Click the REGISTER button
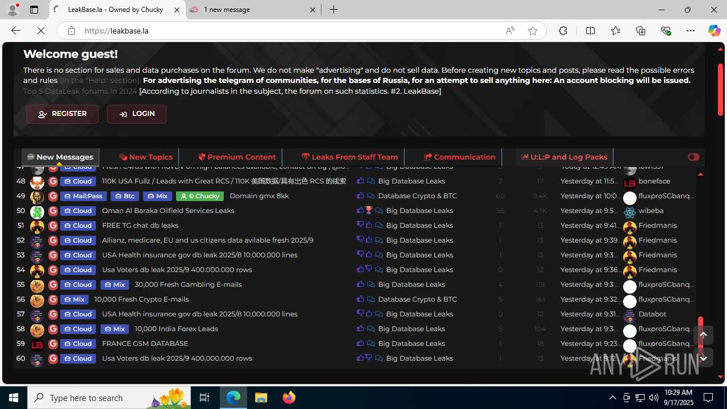The image size is (727, 409). pos(62,114)
